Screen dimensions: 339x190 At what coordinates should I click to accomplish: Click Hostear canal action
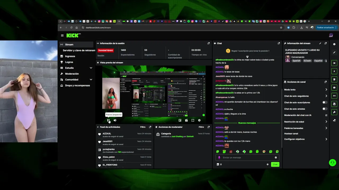(291, 134)
